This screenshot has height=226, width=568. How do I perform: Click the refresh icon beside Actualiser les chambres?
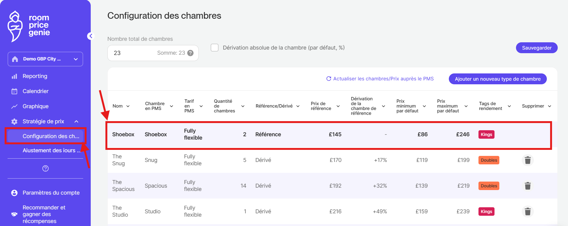click(x=329, y=79)
